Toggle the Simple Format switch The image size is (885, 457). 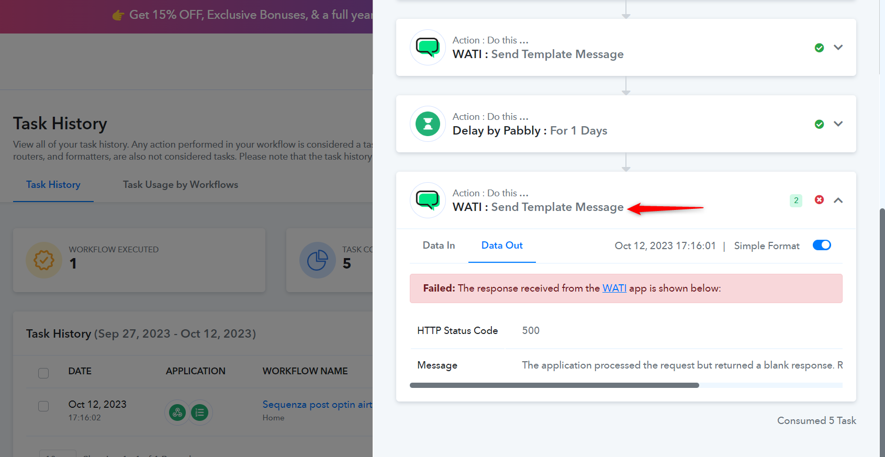[x=822, y=245]
